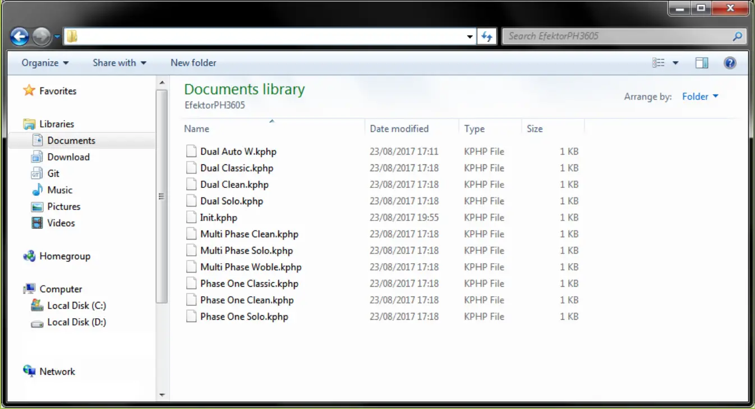This screenshot has height=409, width=755.
Task: Sort files by Date modified column
Action: 399,129
